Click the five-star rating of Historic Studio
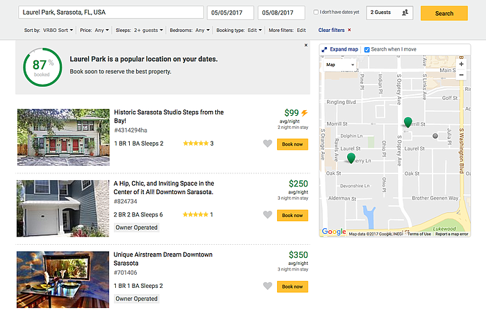Screen dimensions: 486x319 196,144
